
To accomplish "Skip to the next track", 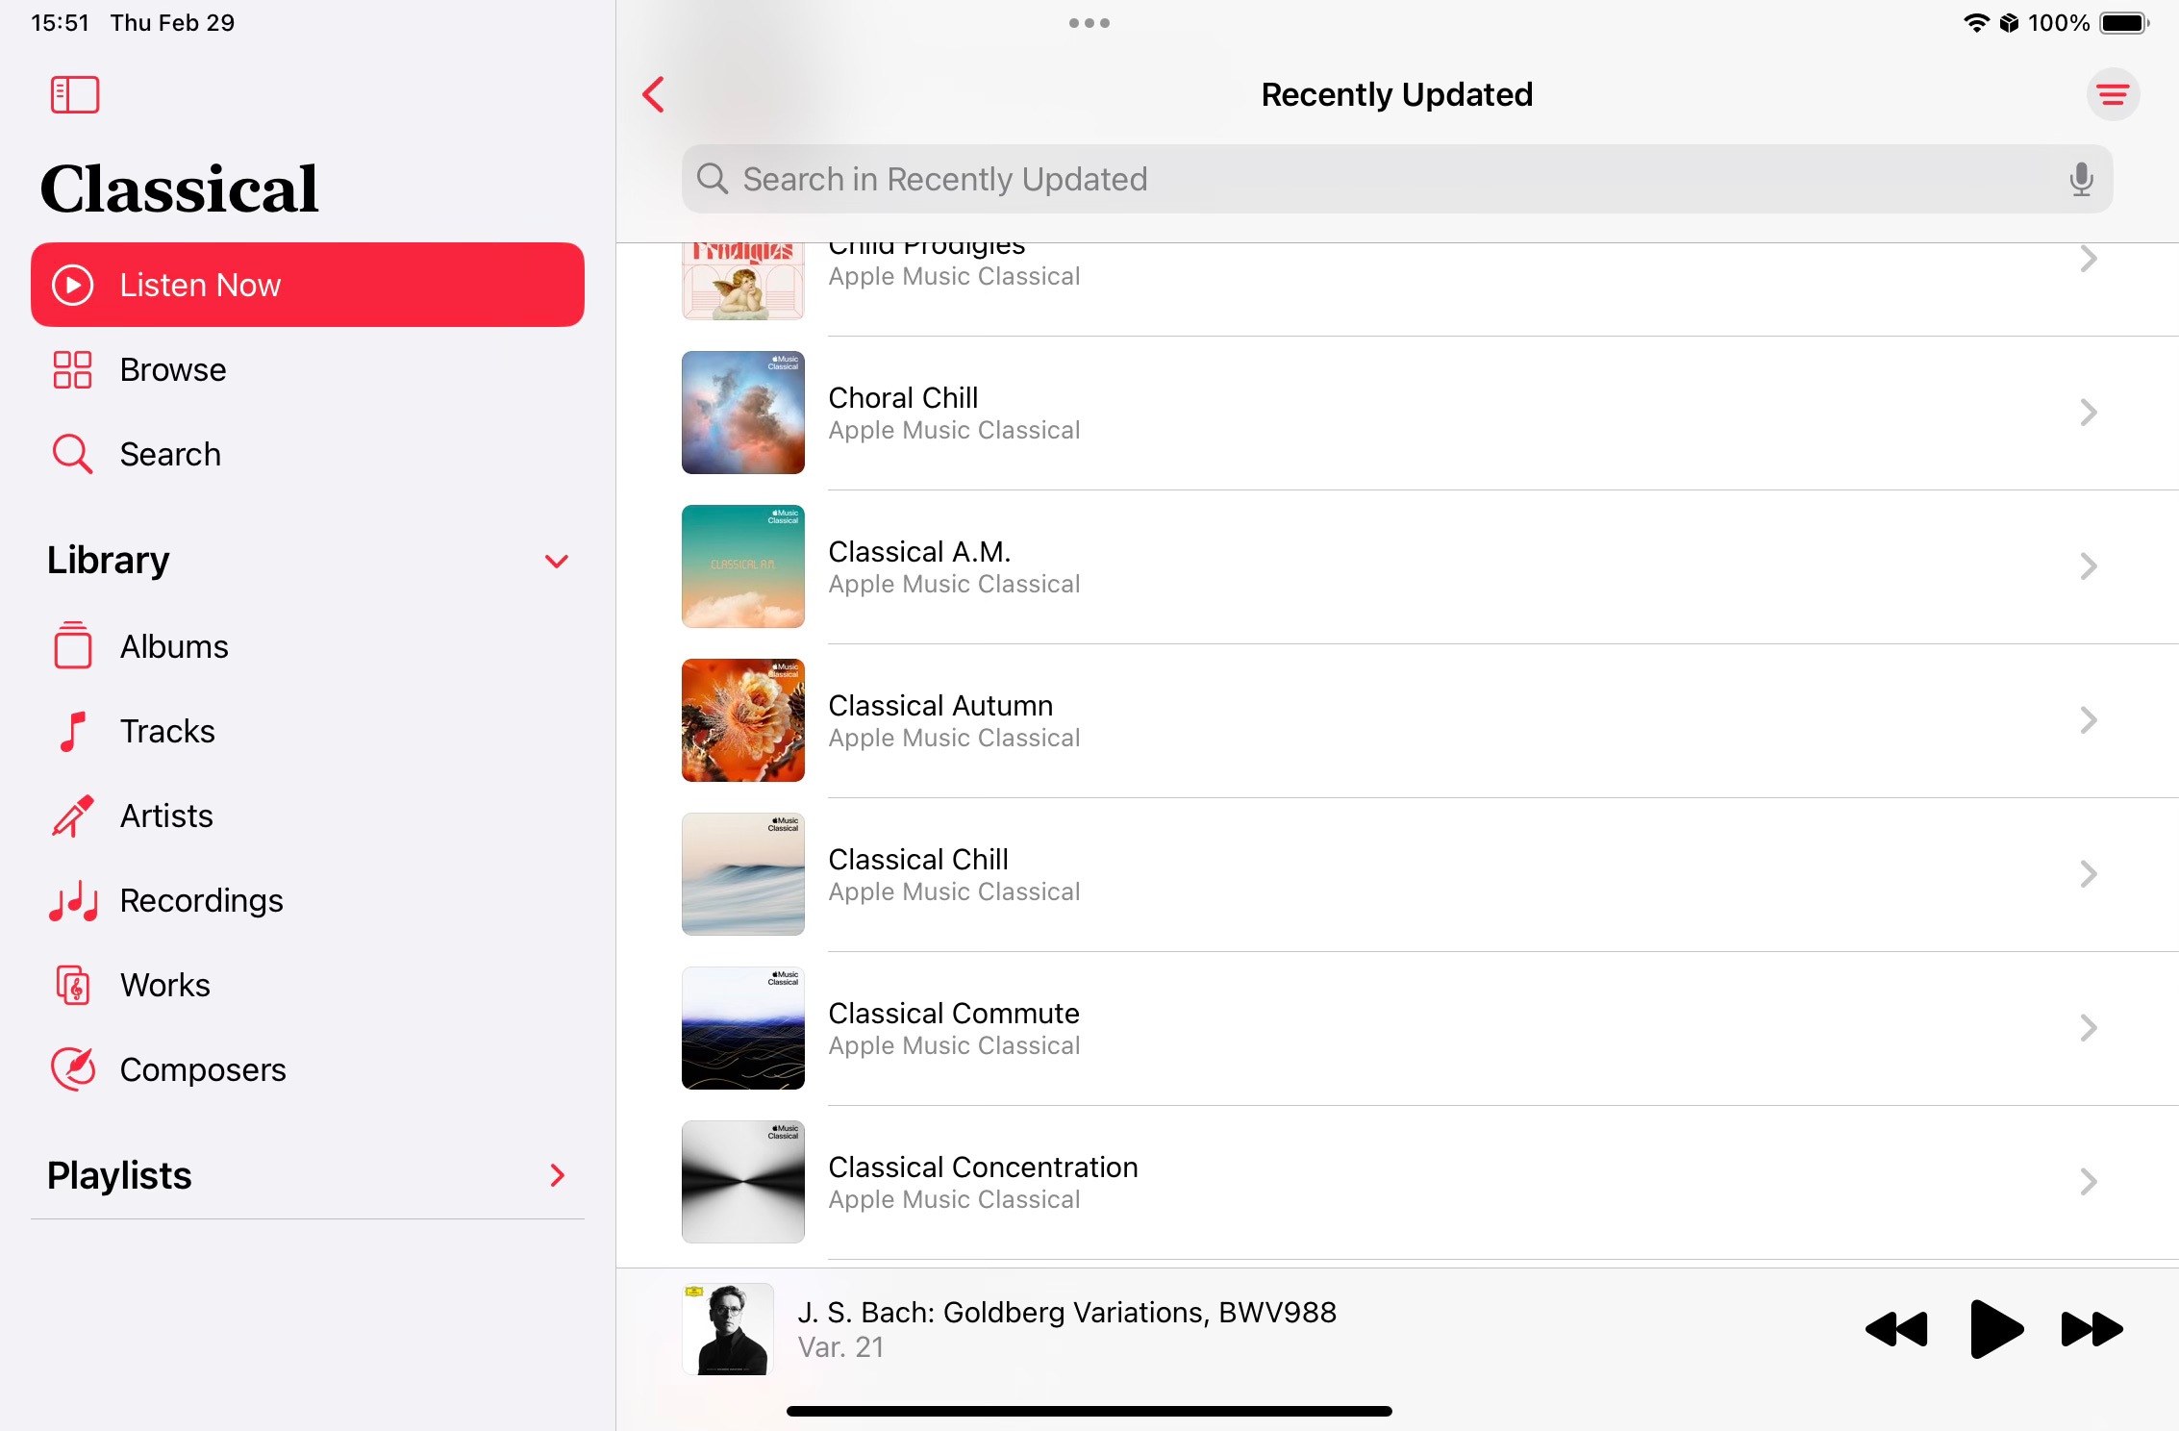I will [2092, 1329].
